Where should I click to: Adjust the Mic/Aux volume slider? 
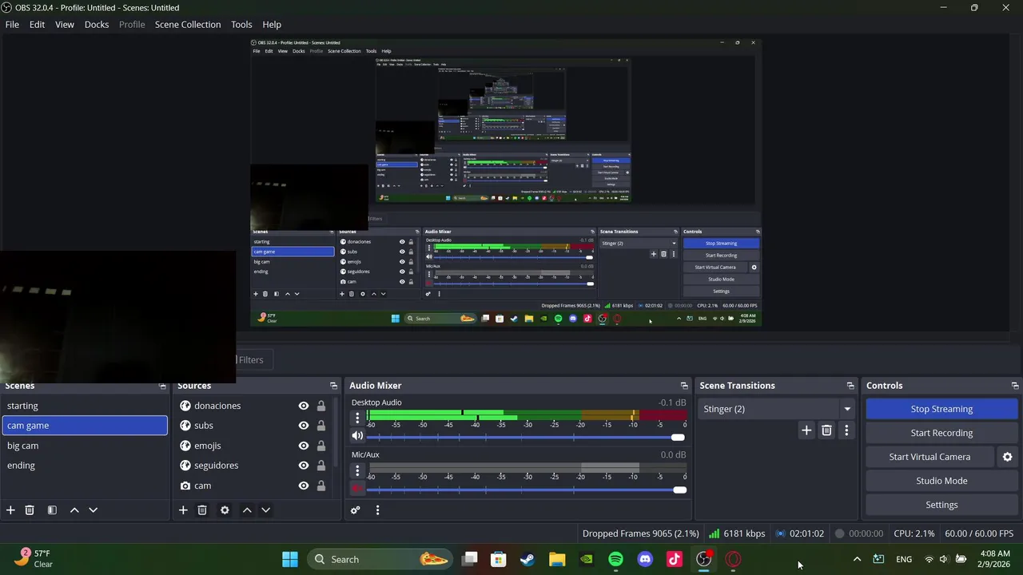(x=526, y=490)
